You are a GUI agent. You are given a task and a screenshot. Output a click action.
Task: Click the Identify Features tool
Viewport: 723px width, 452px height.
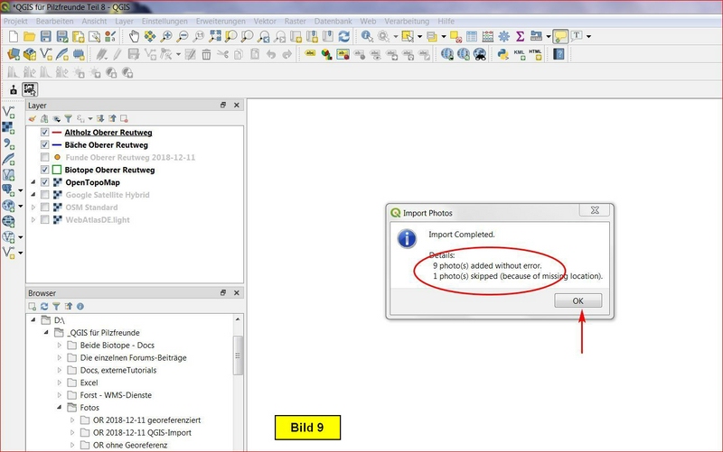pos(368,36)
